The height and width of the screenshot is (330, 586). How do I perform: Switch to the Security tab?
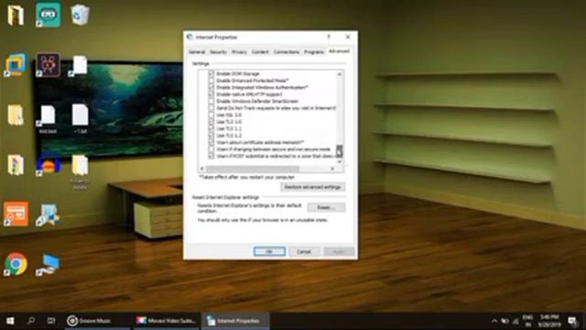[x=218, y=52]
